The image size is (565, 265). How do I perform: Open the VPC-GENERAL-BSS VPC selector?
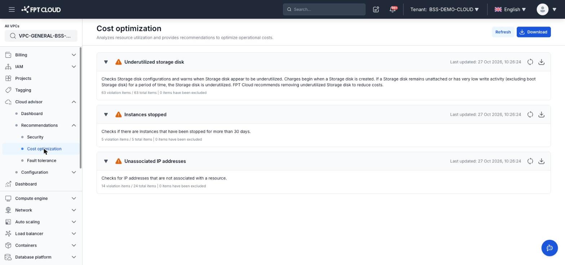point(41,36)
